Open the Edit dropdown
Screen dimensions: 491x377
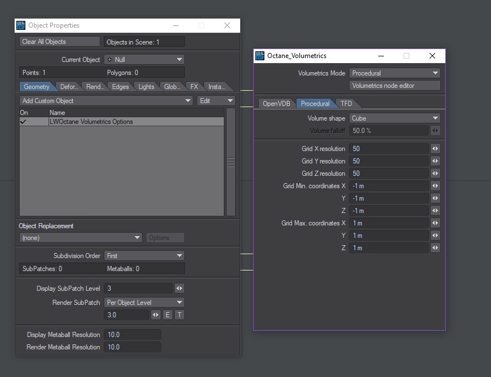click(x=216, y=101)
